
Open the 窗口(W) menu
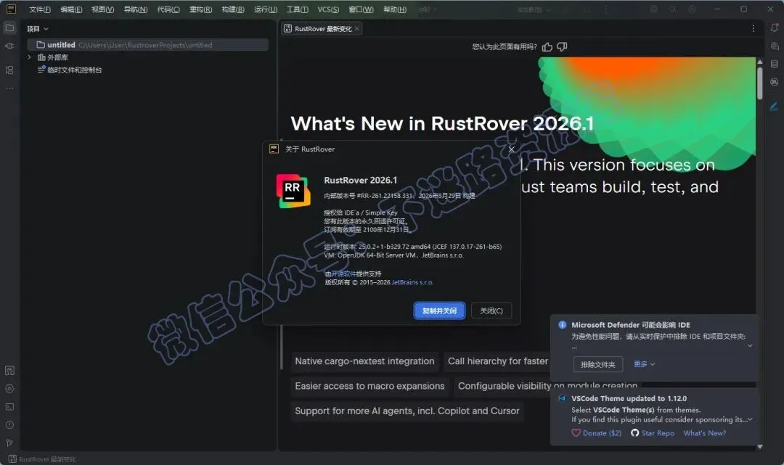click(361, 9)
